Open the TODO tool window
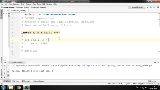160x90 pixels. 16,81
